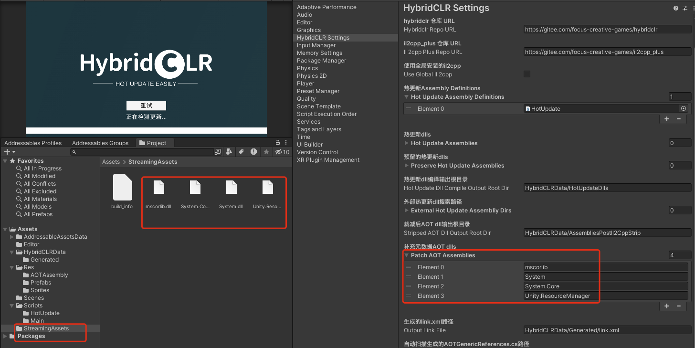Remove an element from Patch AOT Assemblies
Screen dimensions: 695x348
679,306
